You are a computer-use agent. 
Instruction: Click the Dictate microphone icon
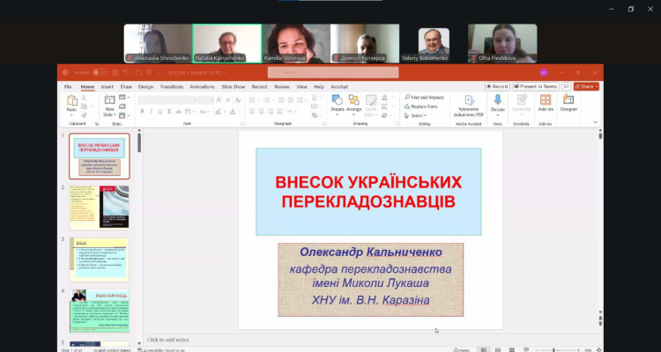(497, 99)
